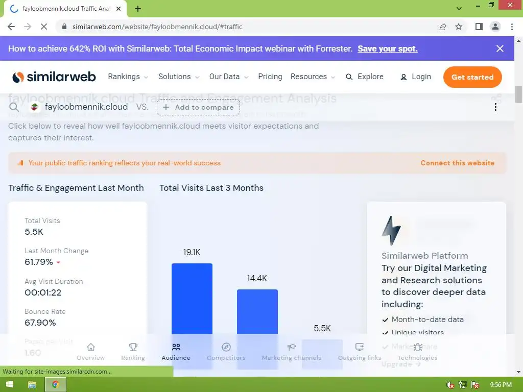523x392 pixels.
Task: Click the lightning bolt Similarweb Platform icon
Action: click(391, 231)
